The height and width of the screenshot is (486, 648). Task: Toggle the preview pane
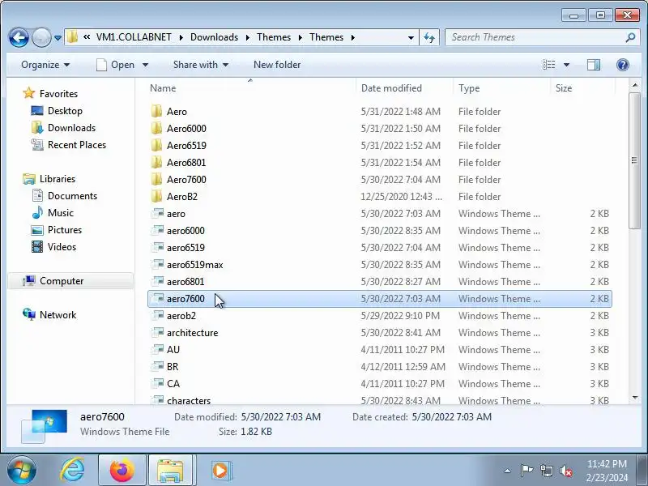pyautogui.click(x=594, y=65)
